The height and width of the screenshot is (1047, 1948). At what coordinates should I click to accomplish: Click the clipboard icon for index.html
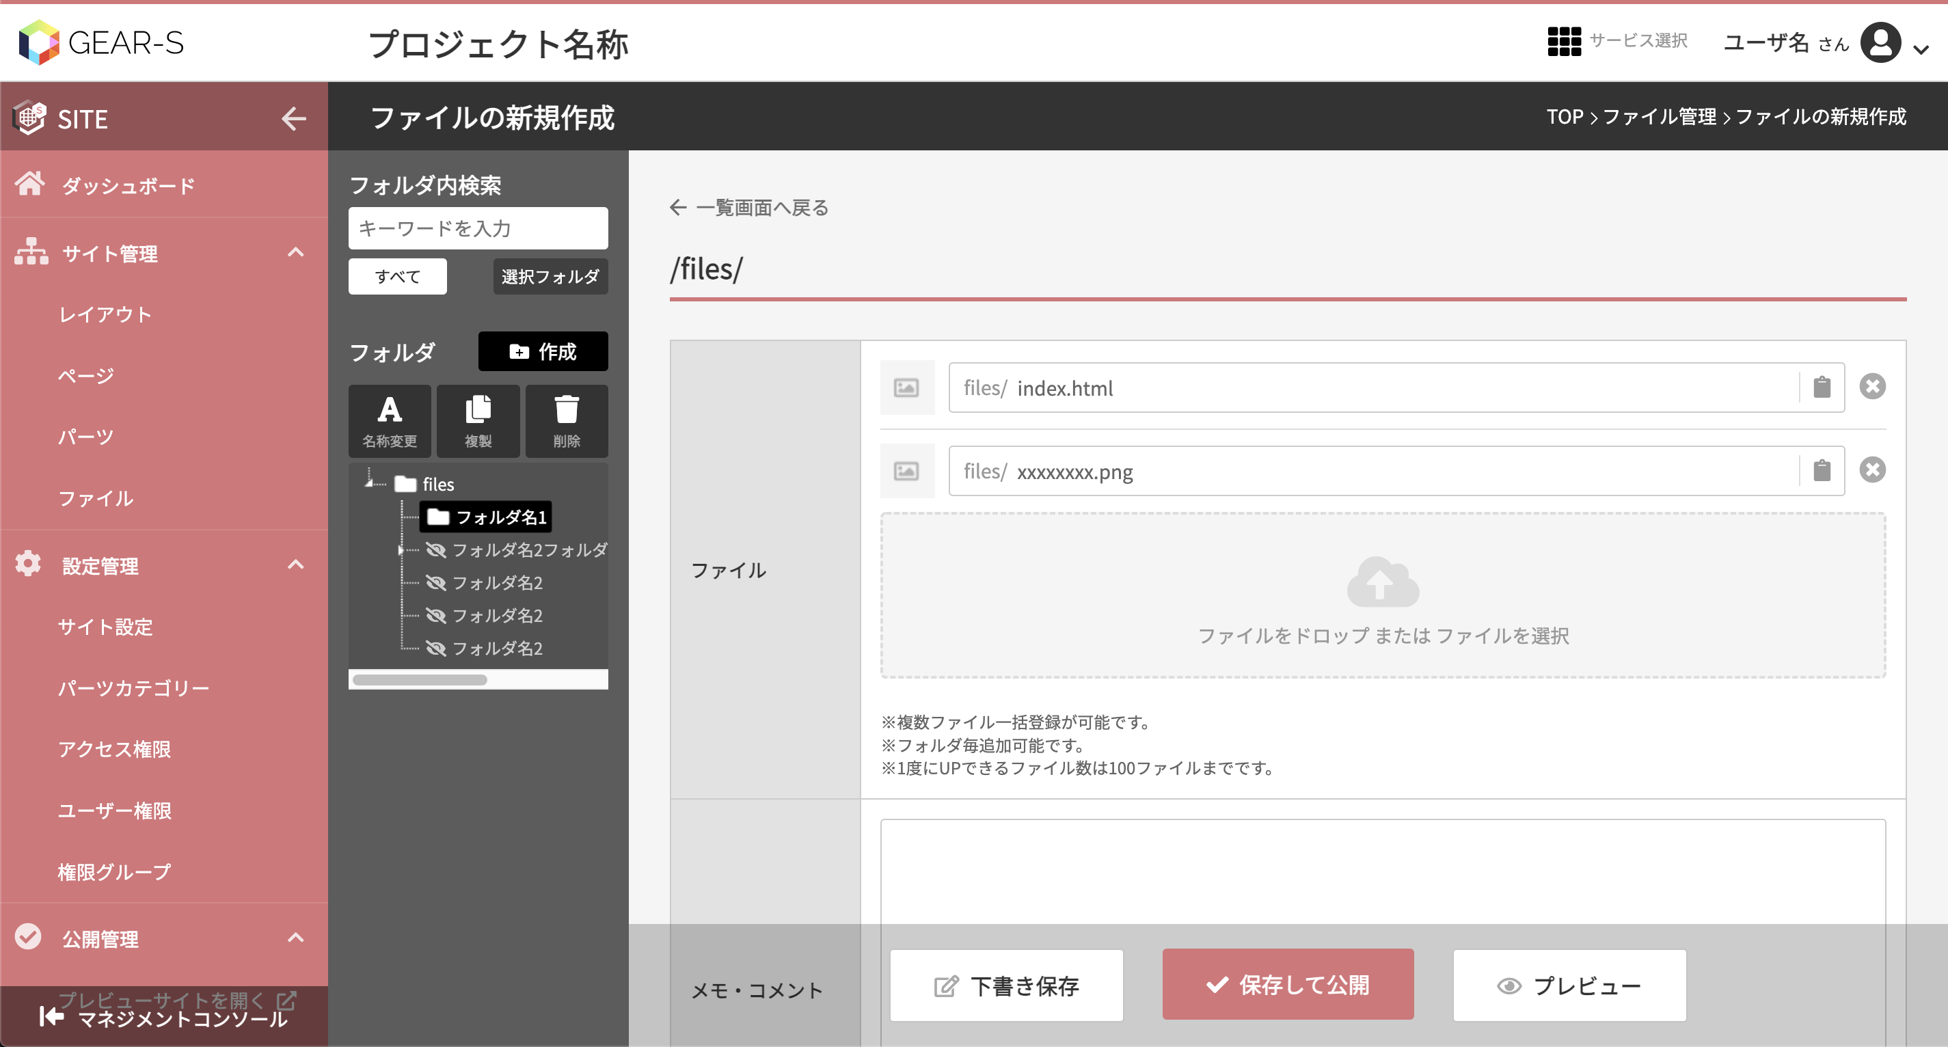tap(1822, 387)
